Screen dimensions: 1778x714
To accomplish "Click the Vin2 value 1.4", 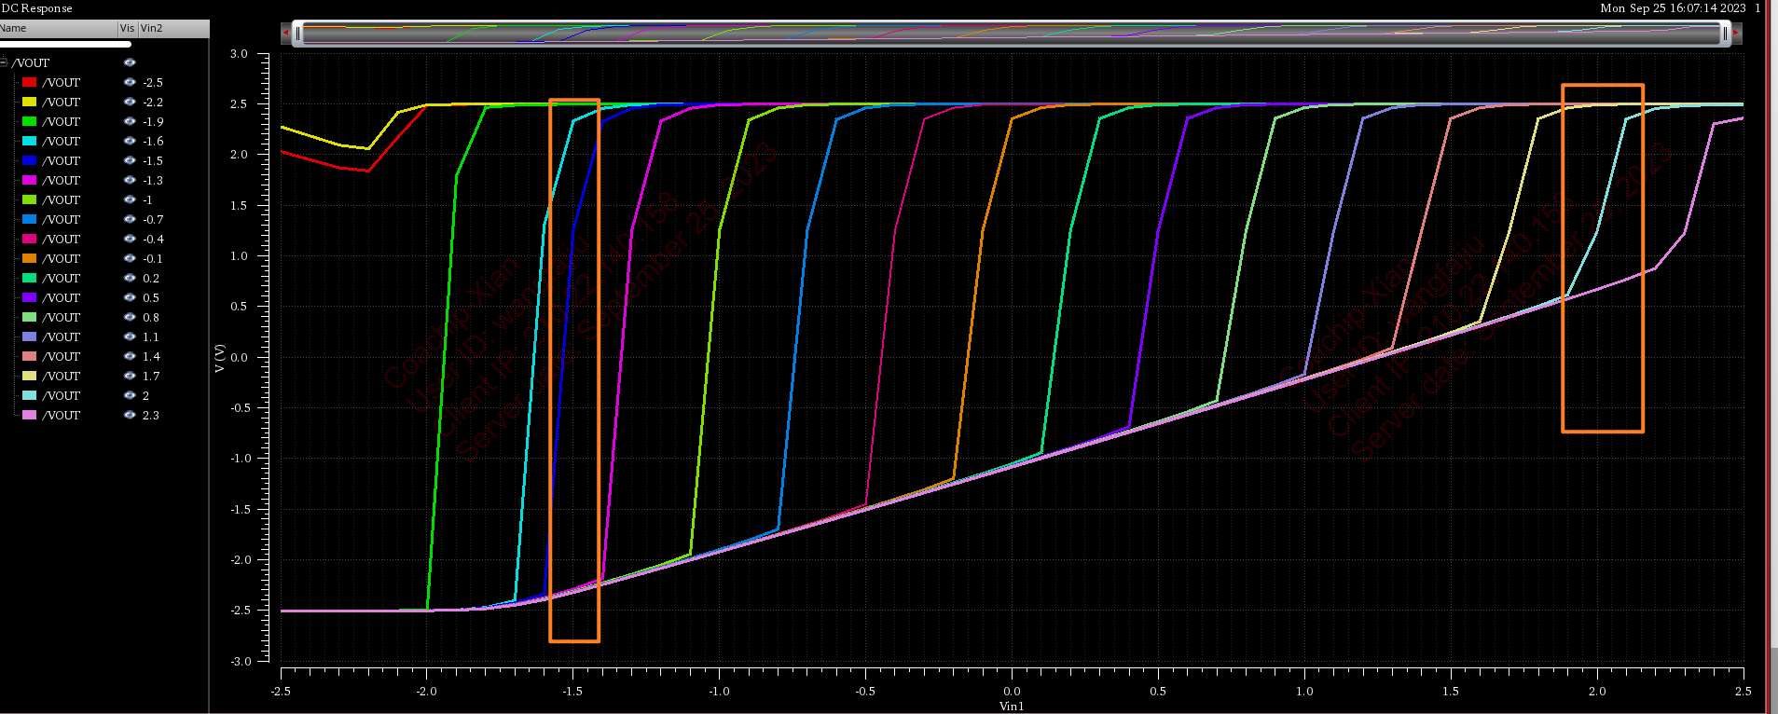I will pyautogui.click(x=151, y=356).
